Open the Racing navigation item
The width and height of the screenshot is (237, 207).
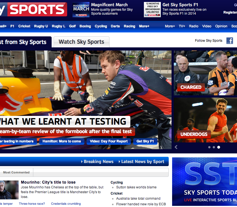[130, 26]
